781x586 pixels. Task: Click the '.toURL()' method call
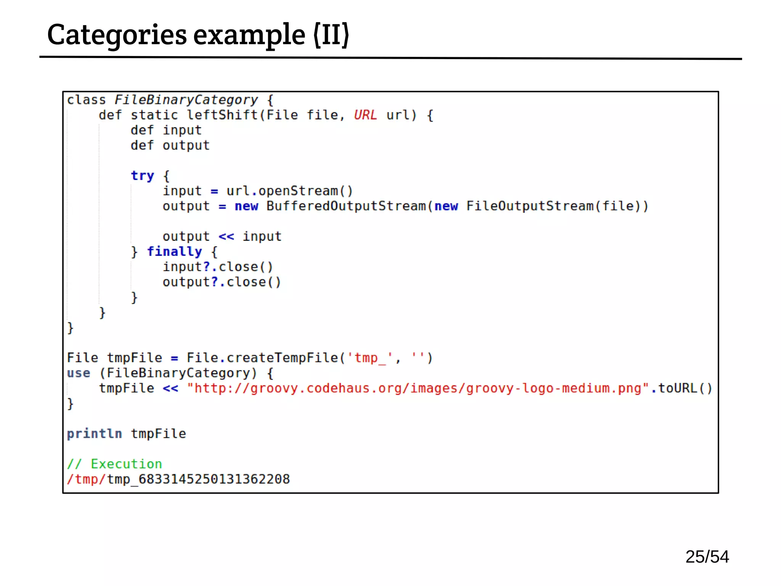tap(681, 388)
